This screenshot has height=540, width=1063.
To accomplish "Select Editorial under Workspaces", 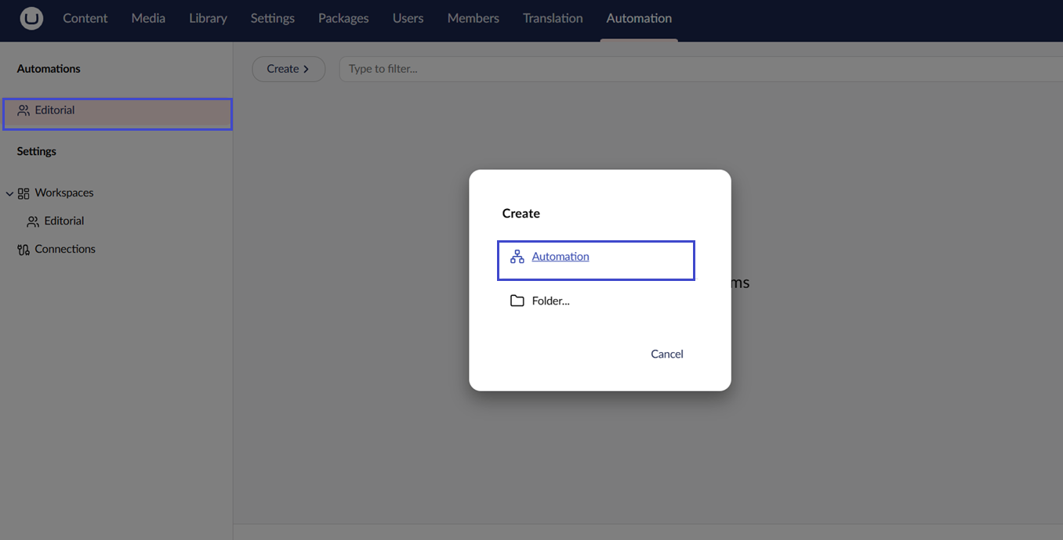I will 63,221.
